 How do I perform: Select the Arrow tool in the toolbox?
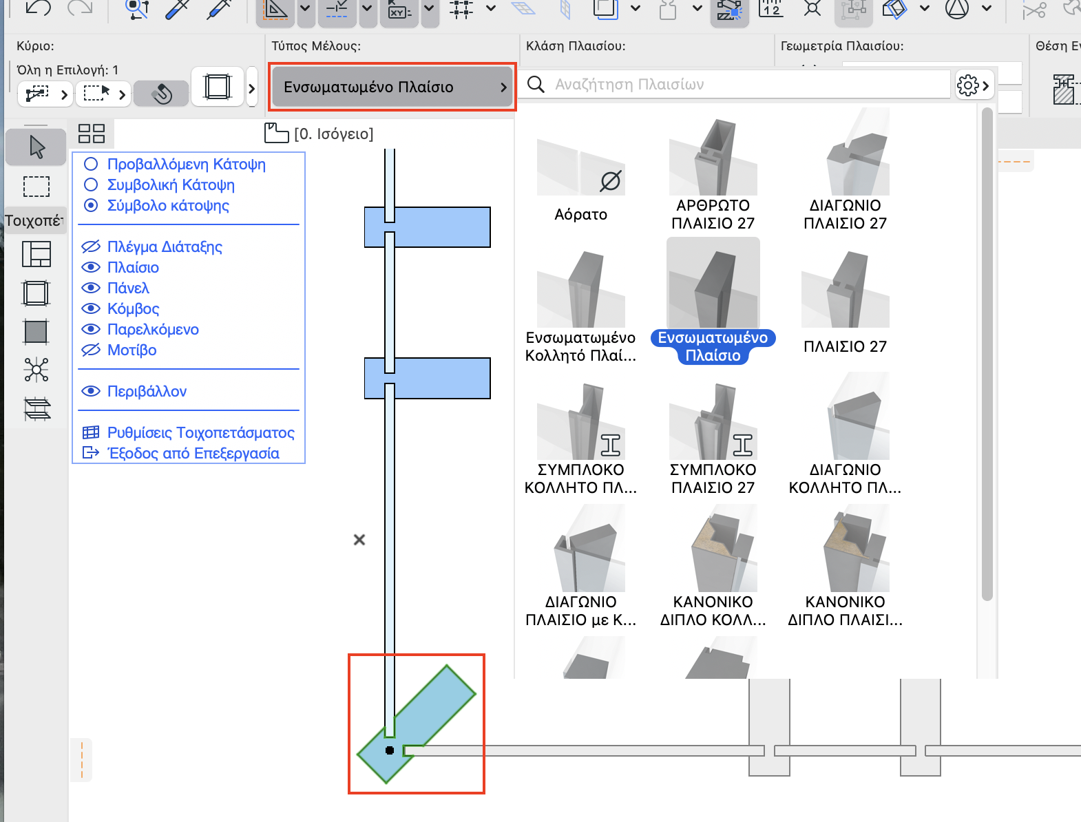tap(36, 147)
